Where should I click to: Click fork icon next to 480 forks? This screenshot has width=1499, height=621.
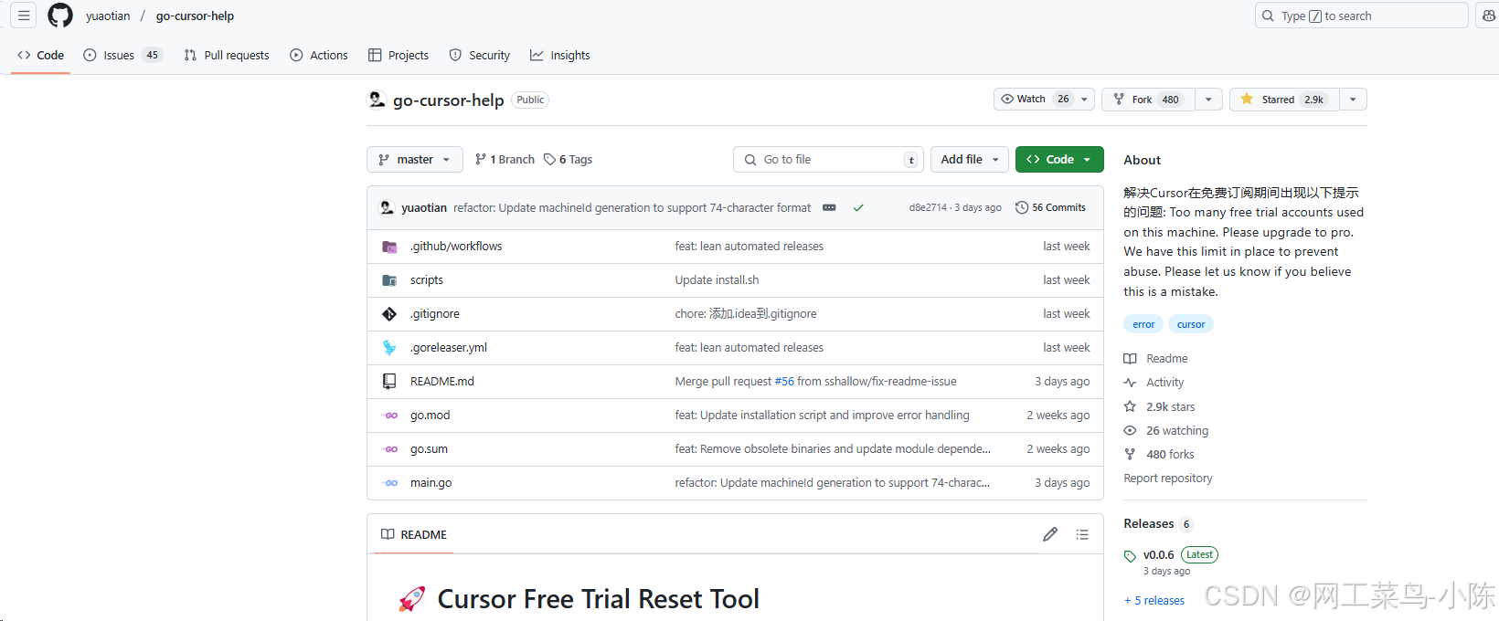click(1130, 454)
